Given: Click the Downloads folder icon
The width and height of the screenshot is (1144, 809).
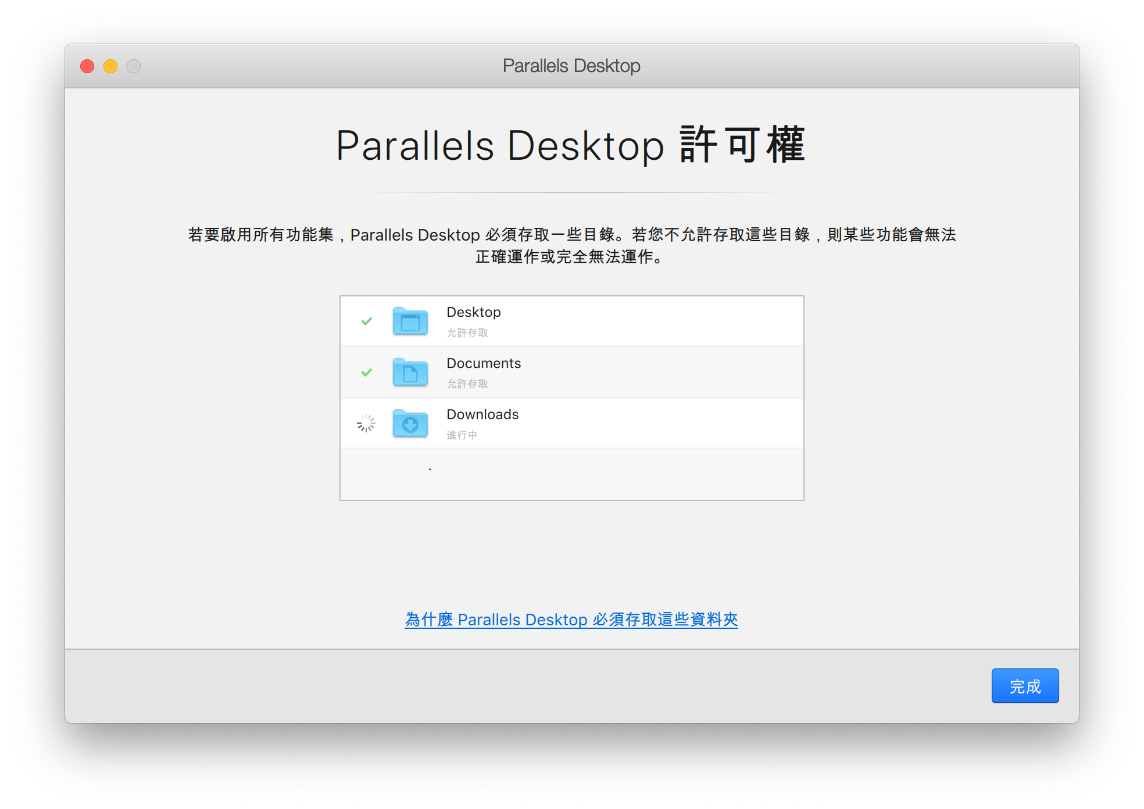Looking at the screenshot, I should pos(410,423).
